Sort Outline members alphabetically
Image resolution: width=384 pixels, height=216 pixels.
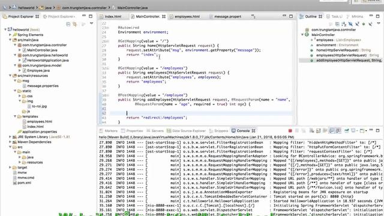coord(344,24)
